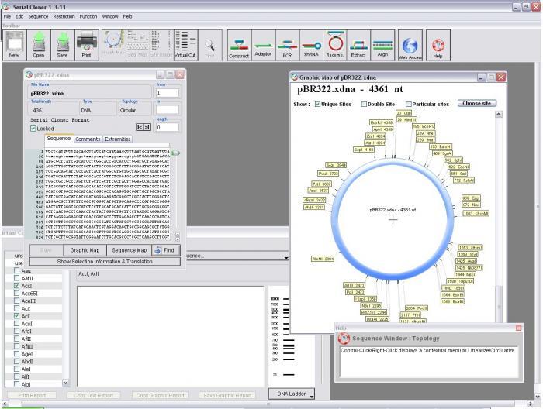
Task: Open the DNA Ladder dropdown
Action: coord(292,394)
